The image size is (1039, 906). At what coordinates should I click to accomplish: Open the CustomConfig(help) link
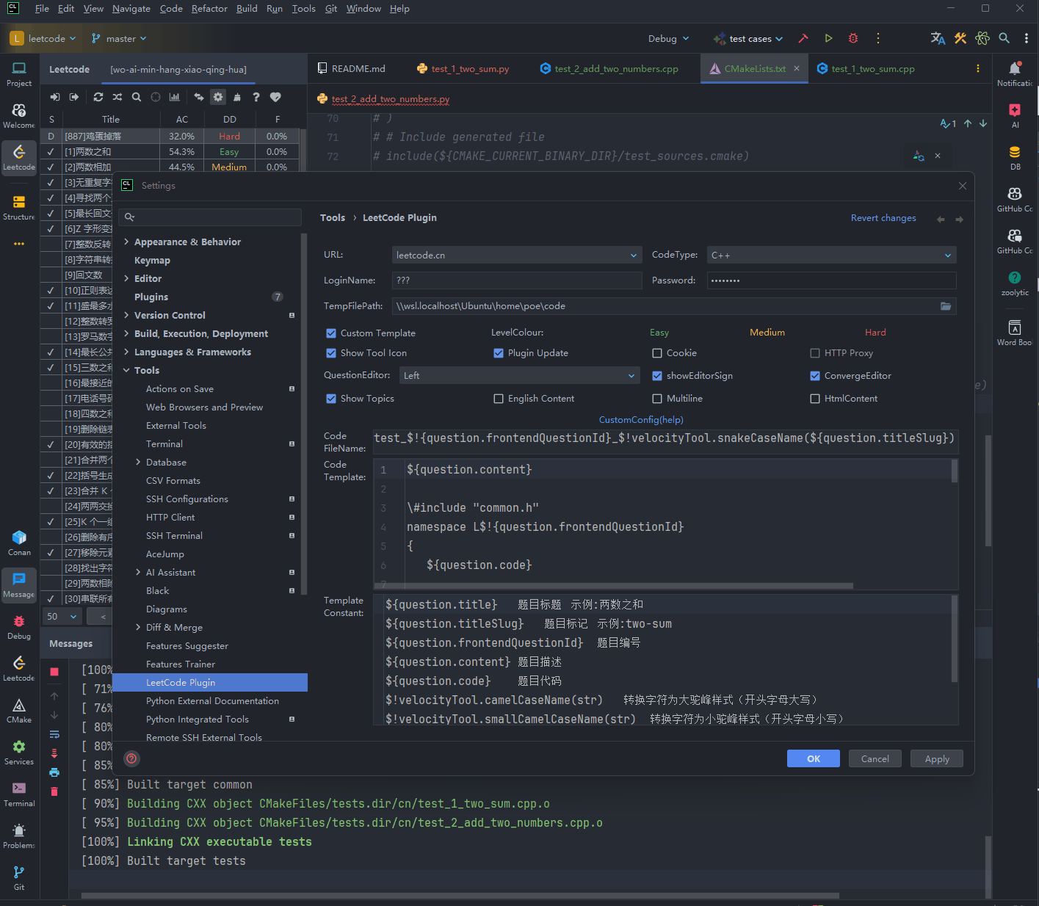641,420
